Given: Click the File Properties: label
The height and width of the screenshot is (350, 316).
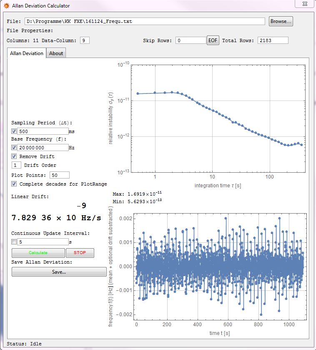Looking at the screenshot, I should tap(30, 30).
